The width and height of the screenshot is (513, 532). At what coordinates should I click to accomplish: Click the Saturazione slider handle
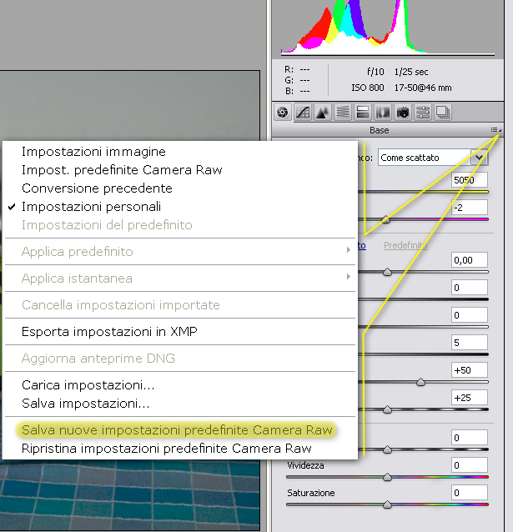tap(387, 504)
